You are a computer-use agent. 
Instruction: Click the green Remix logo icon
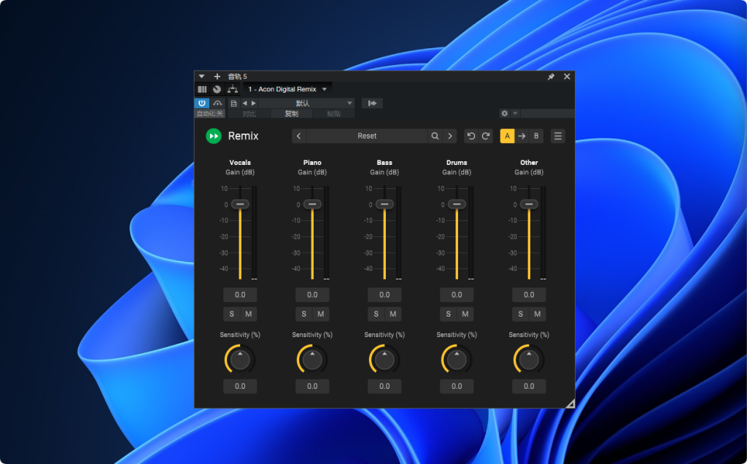tap(214, 136)
